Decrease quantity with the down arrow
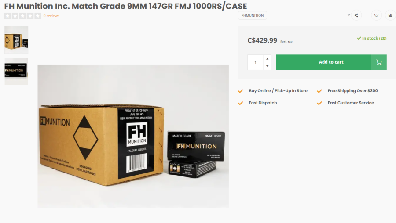The image size is (396, 223). pos(267,66)
